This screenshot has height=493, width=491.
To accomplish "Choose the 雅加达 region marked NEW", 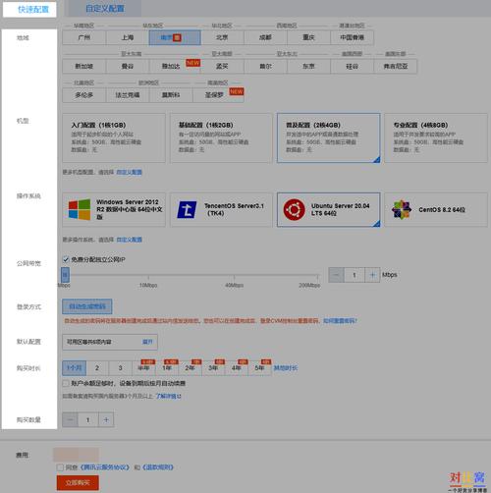I will [175, 67].
